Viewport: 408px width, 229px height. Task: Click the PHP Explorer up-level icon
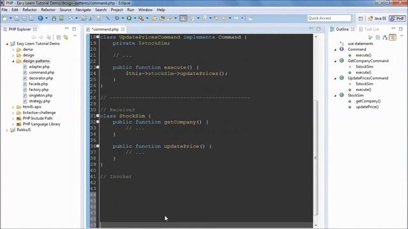(48, 38)
